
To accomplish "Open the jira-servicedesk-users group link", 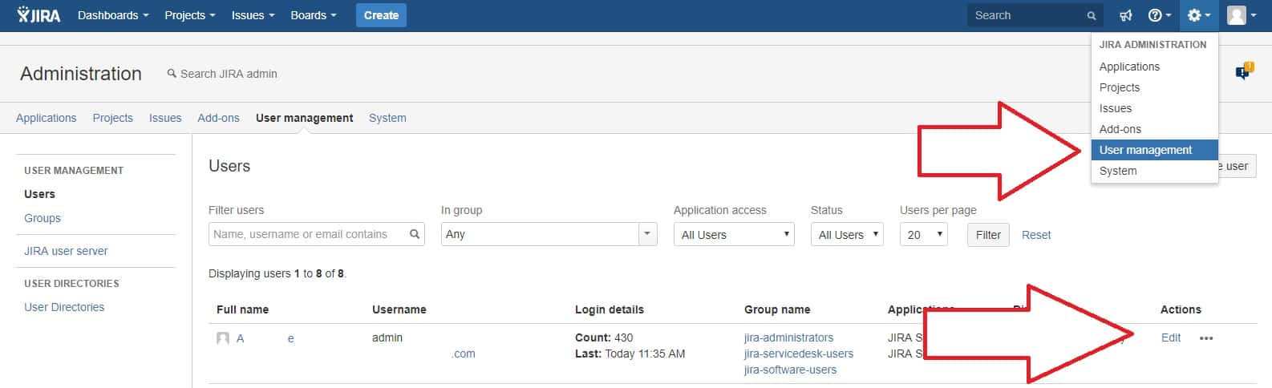I will [x=799, y=354].
